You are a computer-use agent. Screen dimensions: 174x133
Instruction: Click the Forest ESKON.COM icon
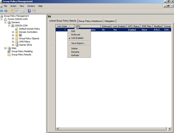point(5,19)
